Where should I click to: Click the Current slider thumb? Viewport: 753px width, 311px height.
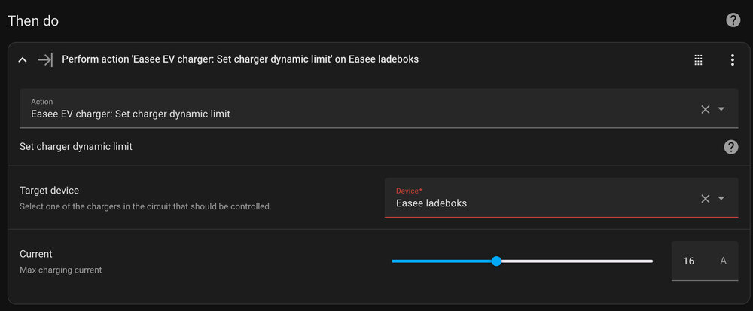(496, 261)
